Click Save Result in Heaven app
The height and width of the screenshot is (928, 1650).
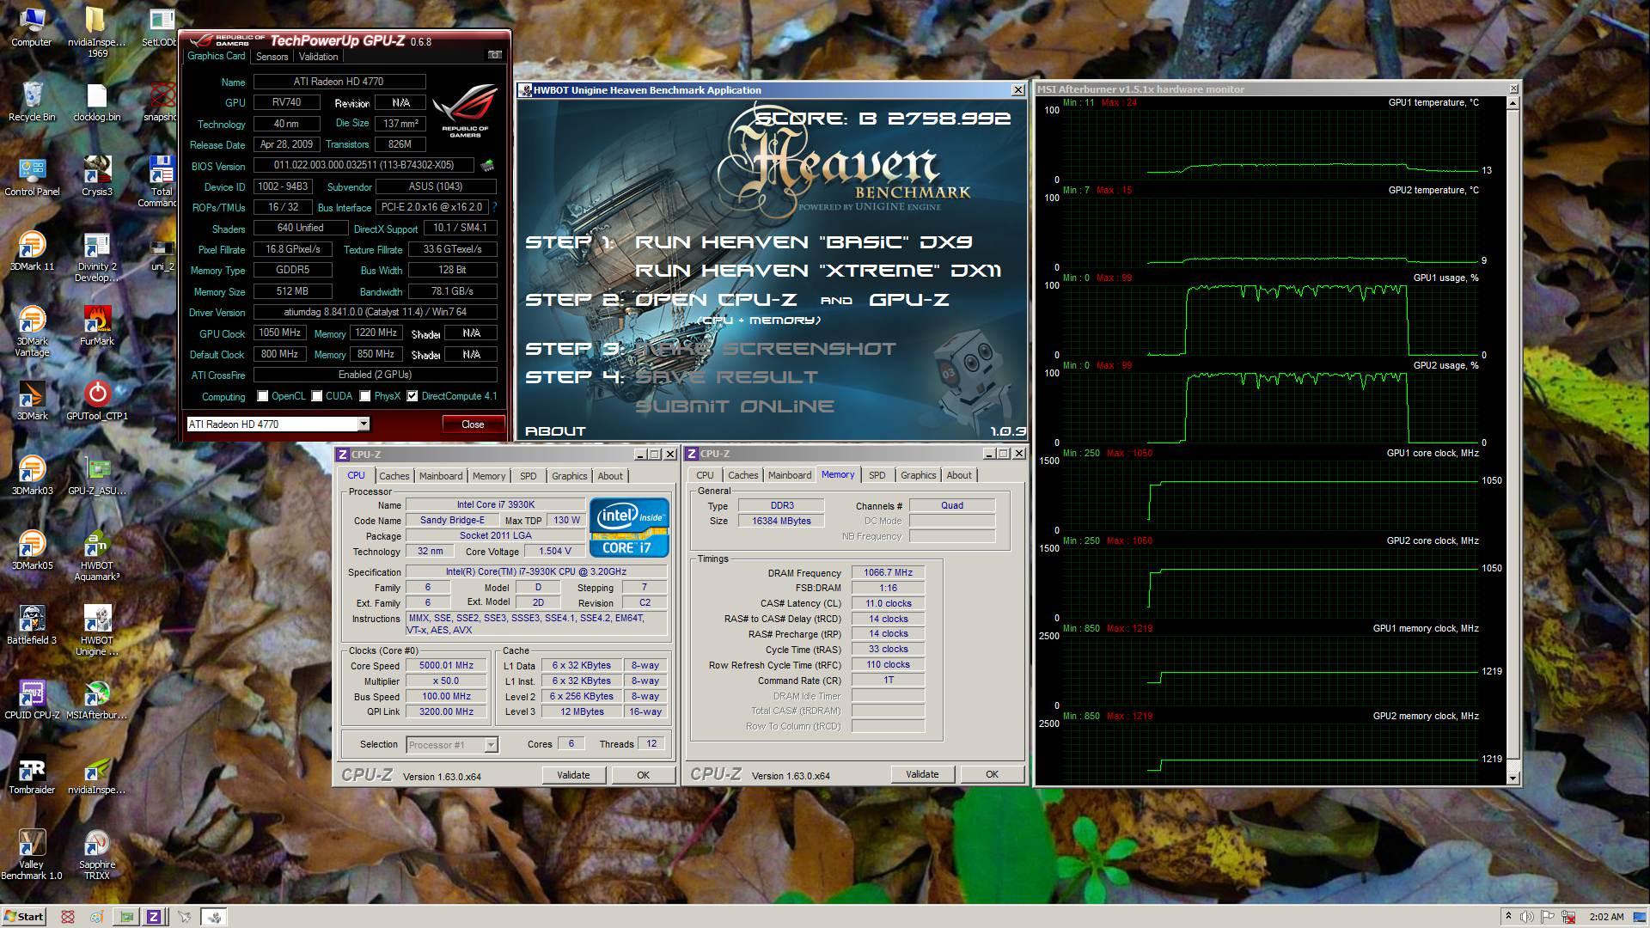coord(726,377)
